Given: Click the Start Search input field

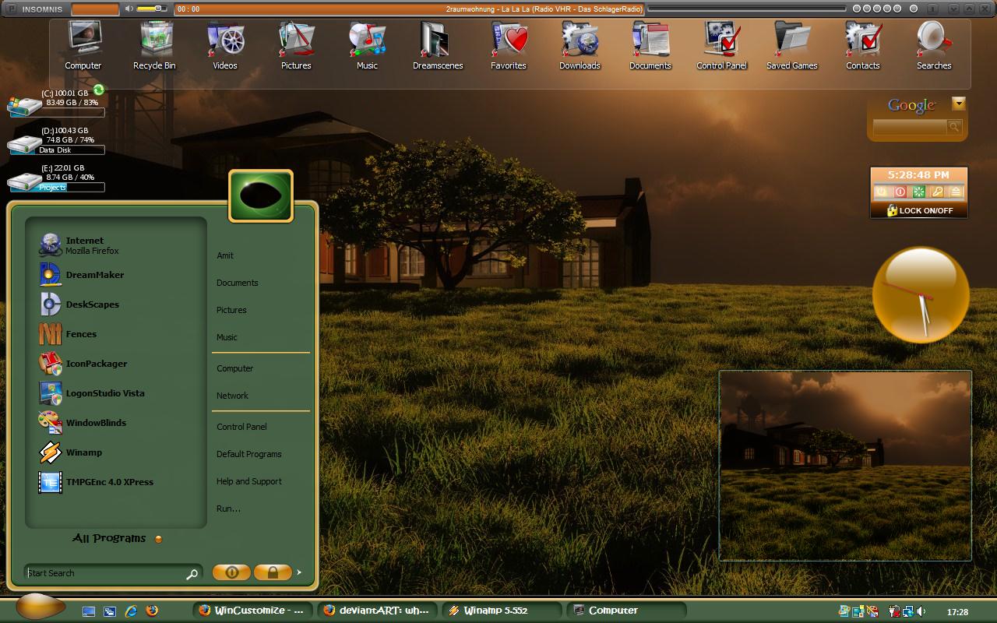Looking at the screenshot, I should click(x=113, y=573).
